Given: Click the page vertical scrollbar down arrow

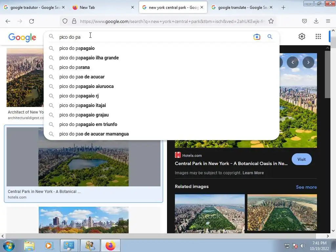Looking at the screenshot, I should 333,231.
